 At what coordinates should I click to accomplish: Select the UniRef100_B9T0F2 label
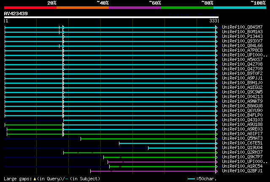click(242, 74)
